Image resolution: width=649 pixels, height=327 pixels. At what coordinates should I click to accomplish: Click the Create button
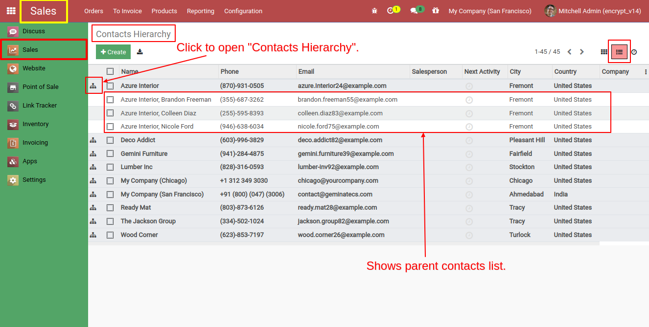[113, 51]
